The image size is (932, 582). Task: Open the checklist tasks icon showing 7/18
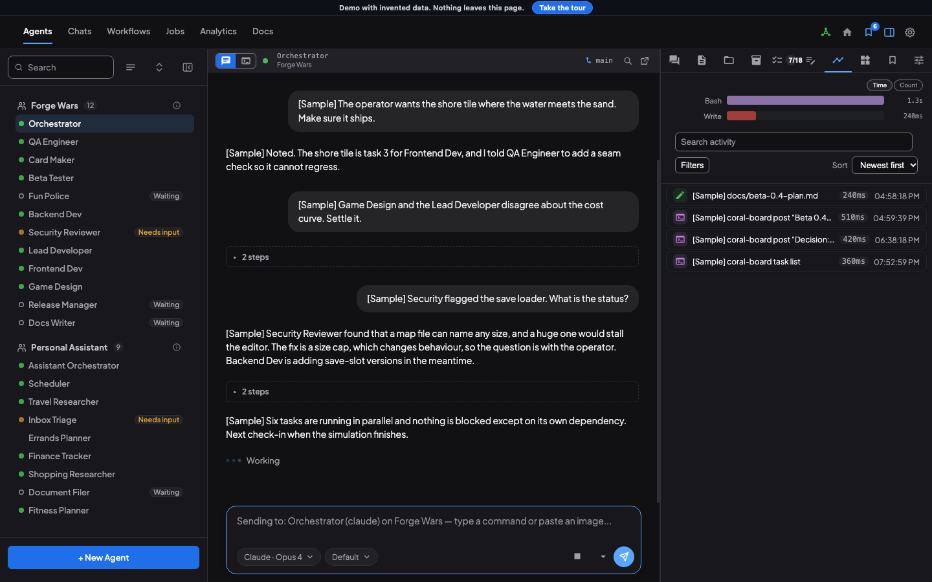786,60
